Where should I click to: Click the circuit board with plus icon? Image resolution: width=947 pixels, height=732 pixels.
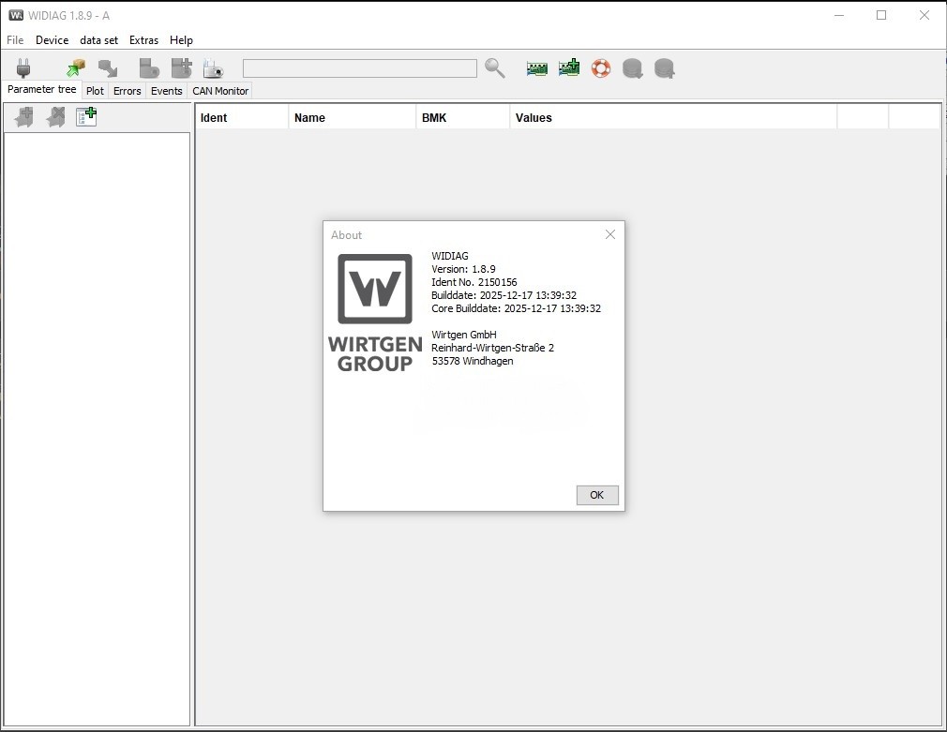(569, 67)
